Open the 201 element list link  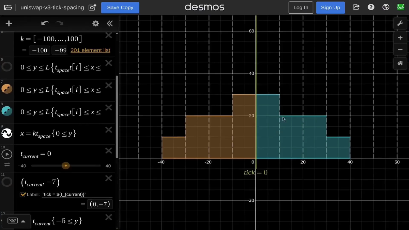(90, 50)
